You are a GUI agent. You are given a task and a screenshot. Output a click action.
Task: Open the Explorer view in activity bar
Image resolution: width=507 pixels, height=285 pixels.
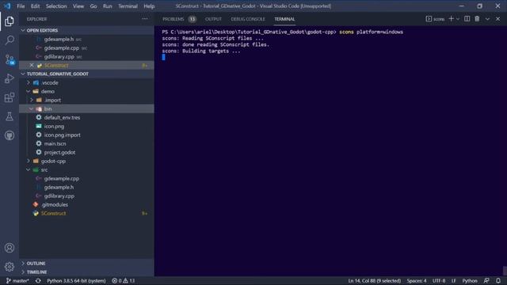point(10,21)
